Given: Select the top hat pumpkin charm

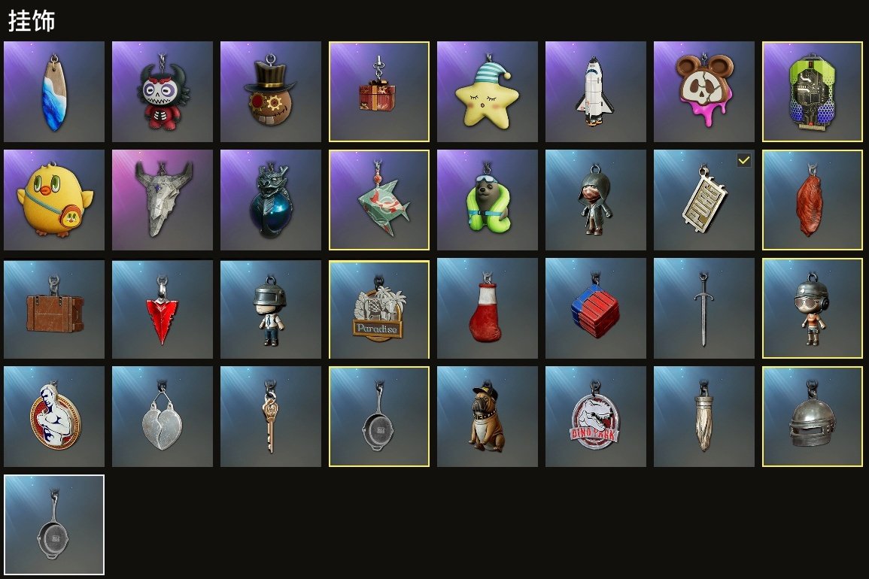Looking at the screenshot, I should click(270, 92).
